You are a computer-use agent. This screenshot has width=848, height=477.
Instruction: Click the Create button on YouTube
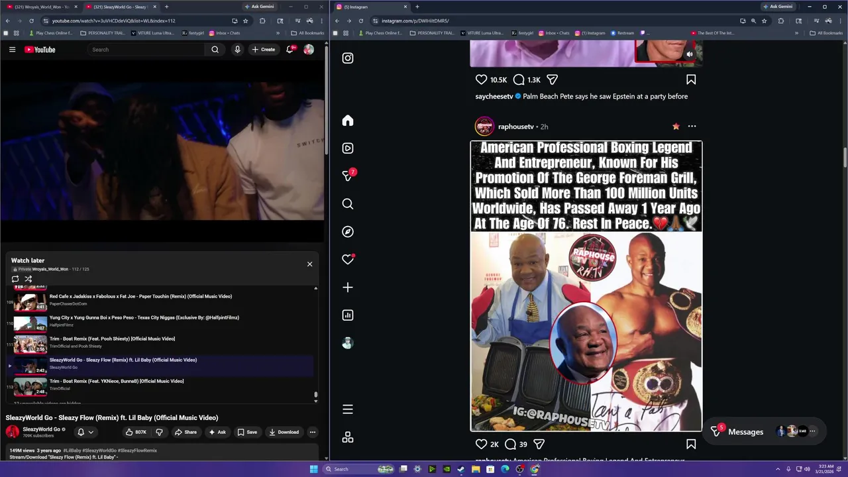(263, 50)
